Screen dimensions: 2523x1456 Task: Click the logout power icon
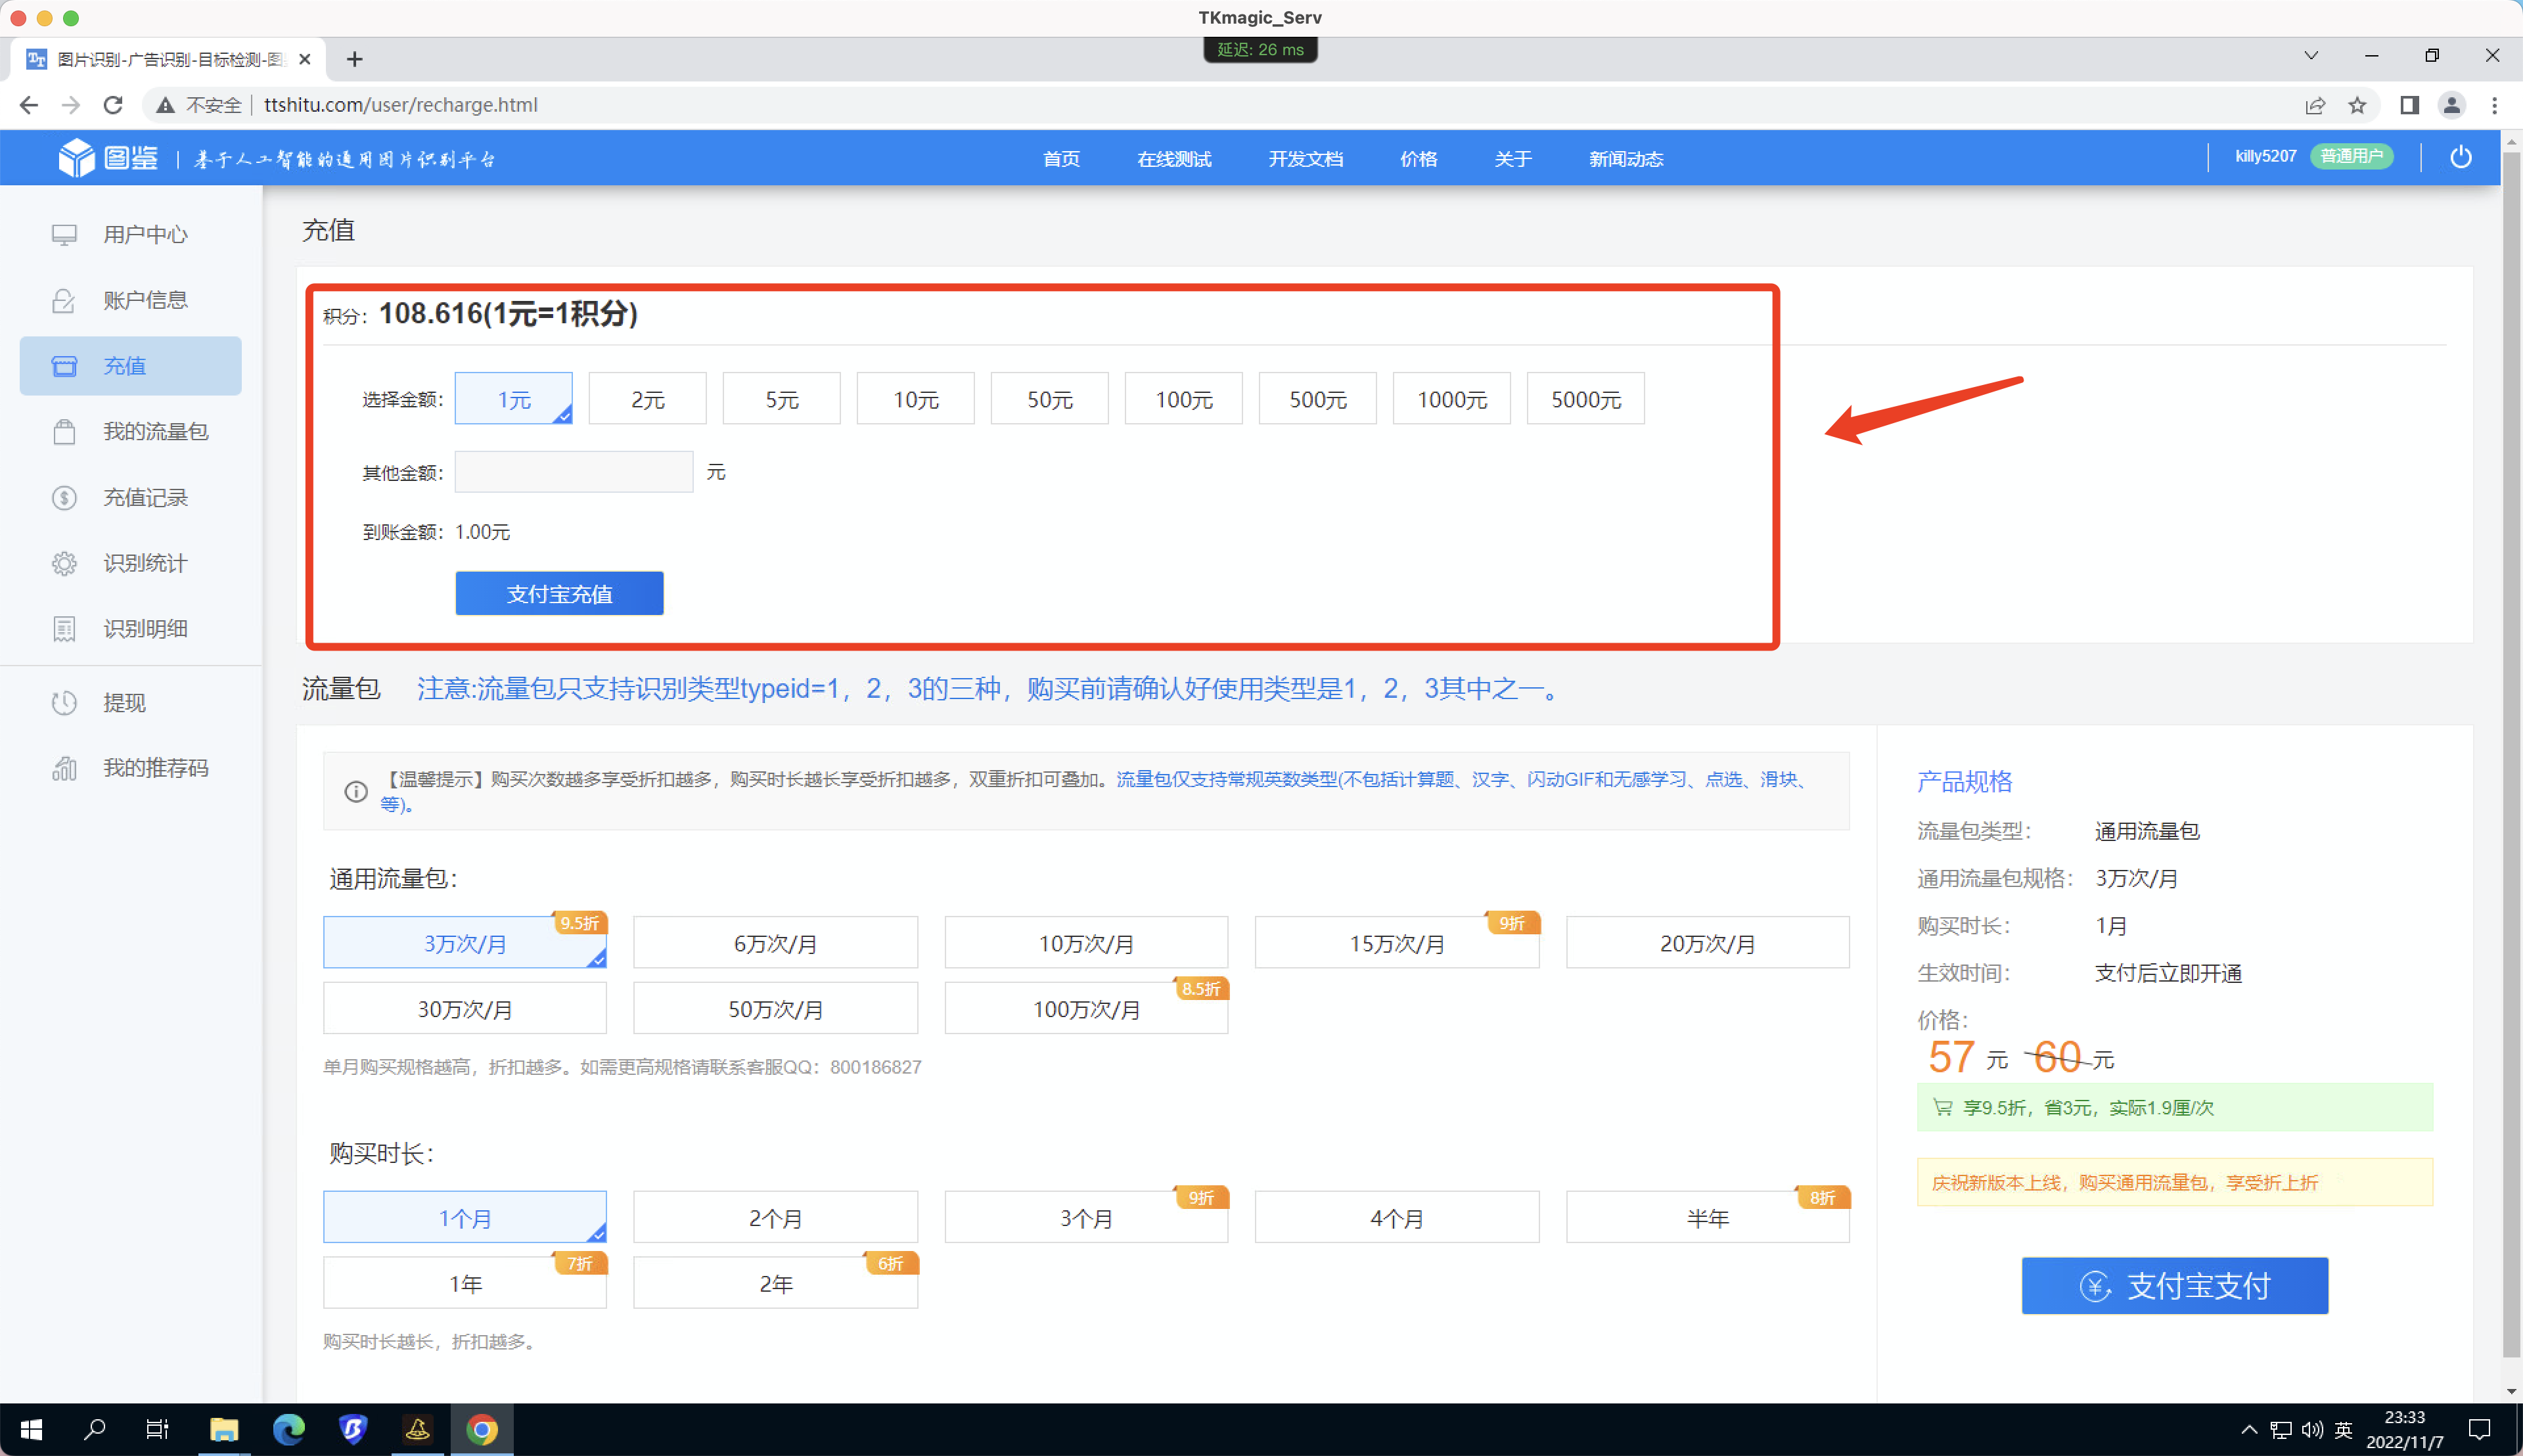(2461, 157)
